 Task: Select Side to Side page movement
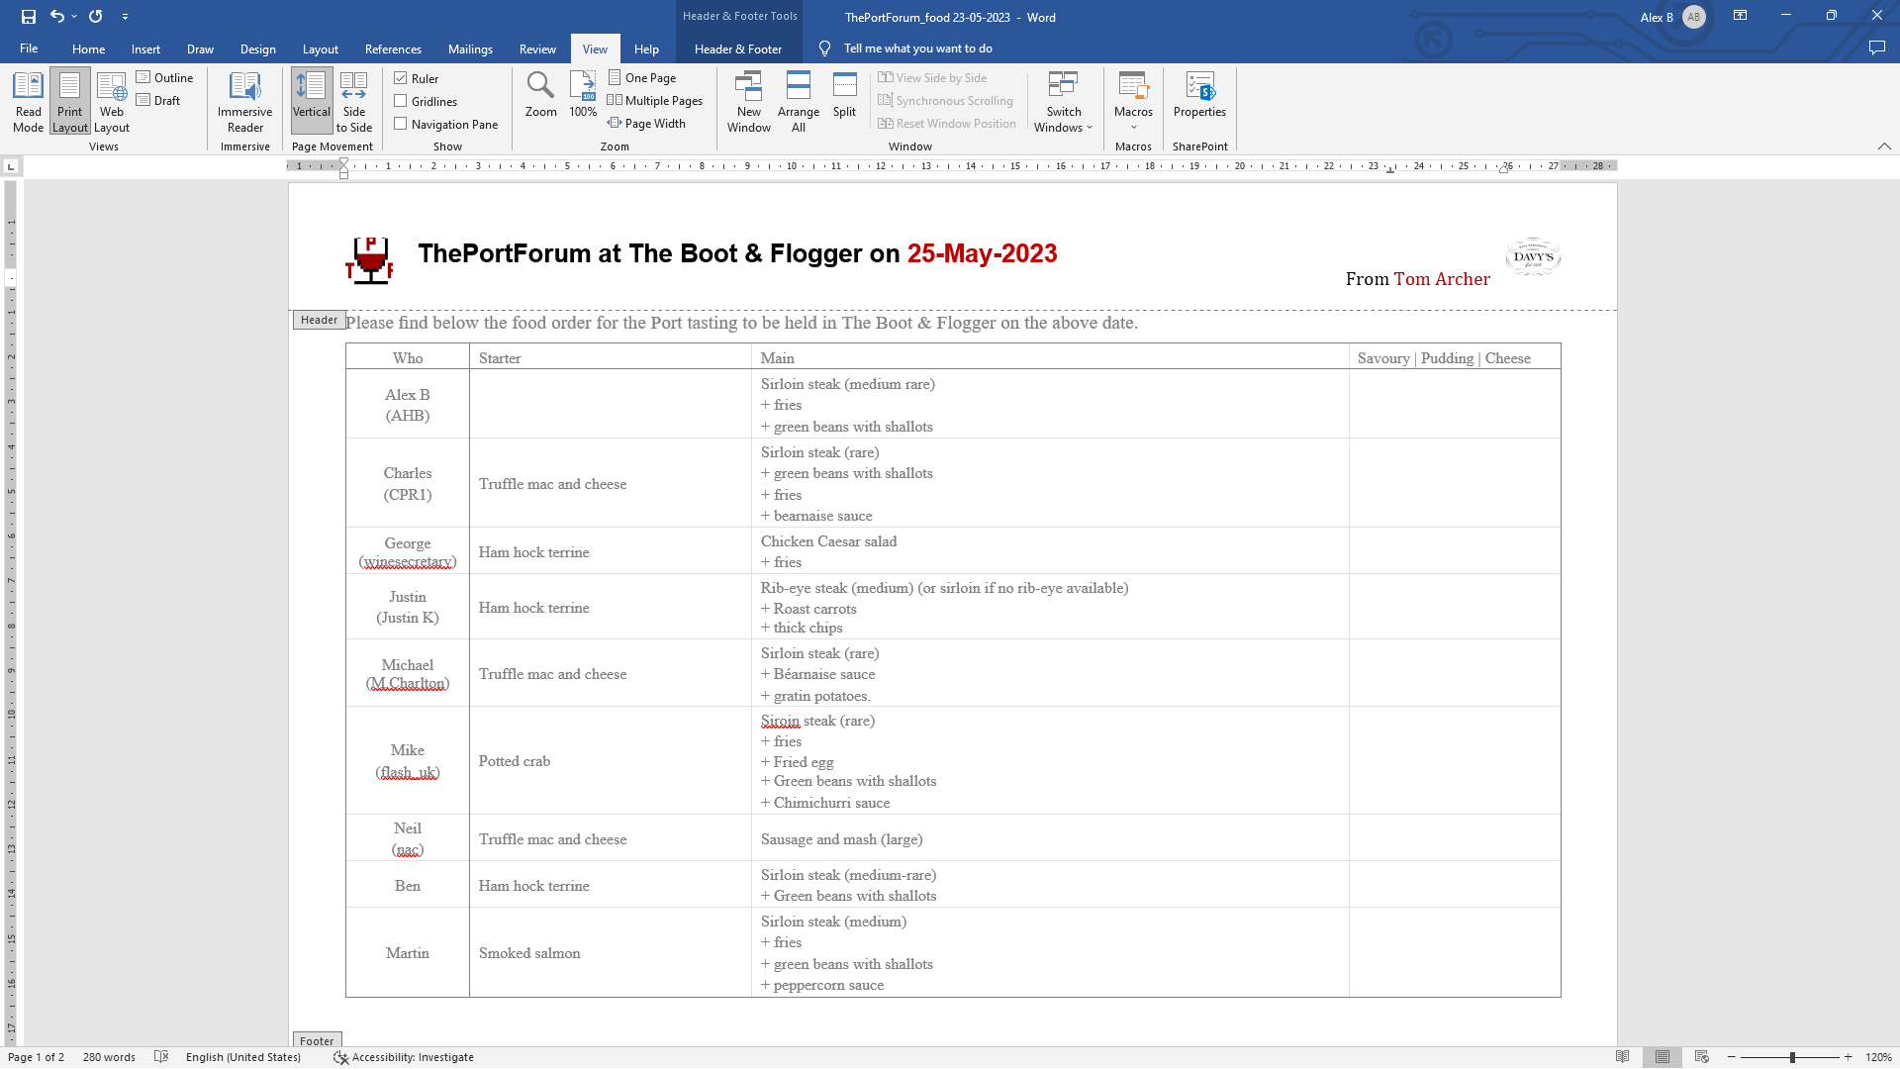353,101
